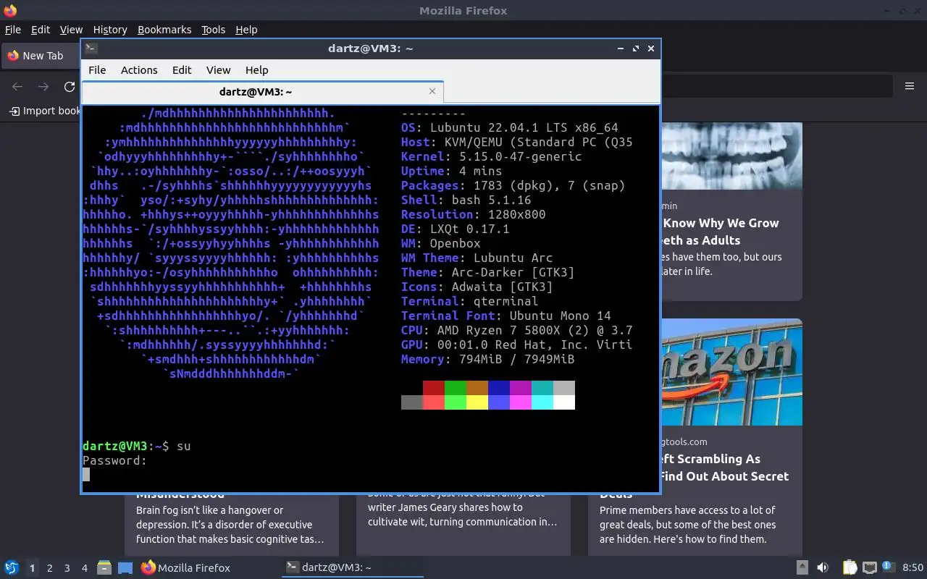Open the qterminal Help menu
927x579 pixels.
(x=257, y=70)
